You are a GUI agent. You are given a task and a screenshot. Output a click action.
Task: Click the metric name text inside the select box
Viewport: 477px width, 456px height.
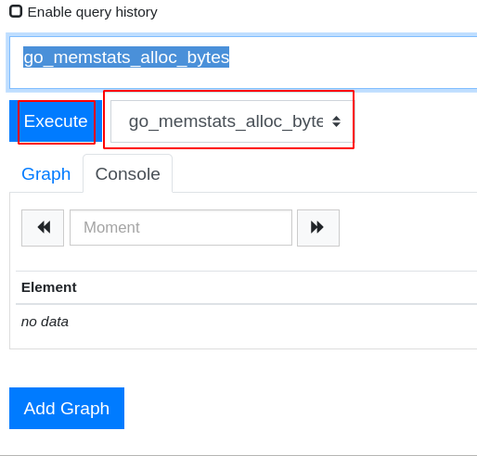[x=226, y=121]
